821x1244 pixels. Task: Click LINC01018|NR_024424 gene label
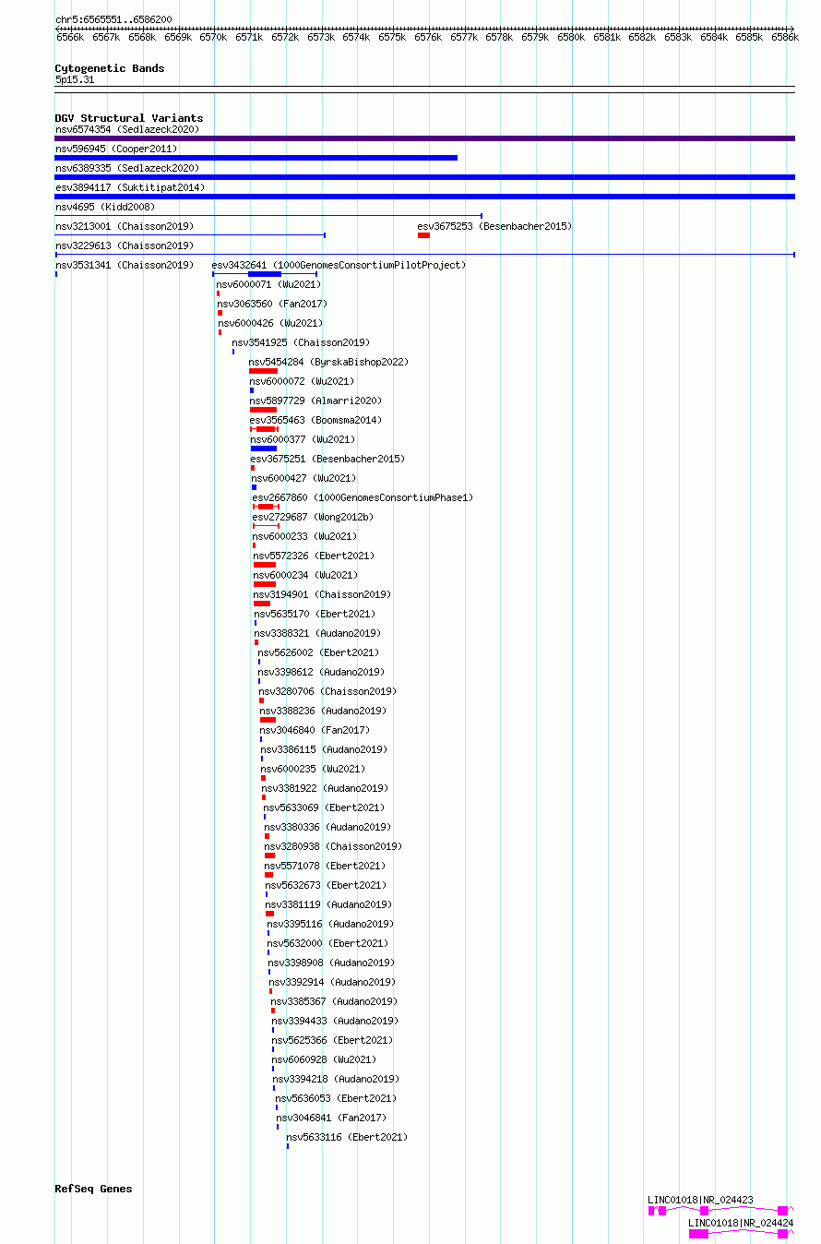click(742, 1223)
